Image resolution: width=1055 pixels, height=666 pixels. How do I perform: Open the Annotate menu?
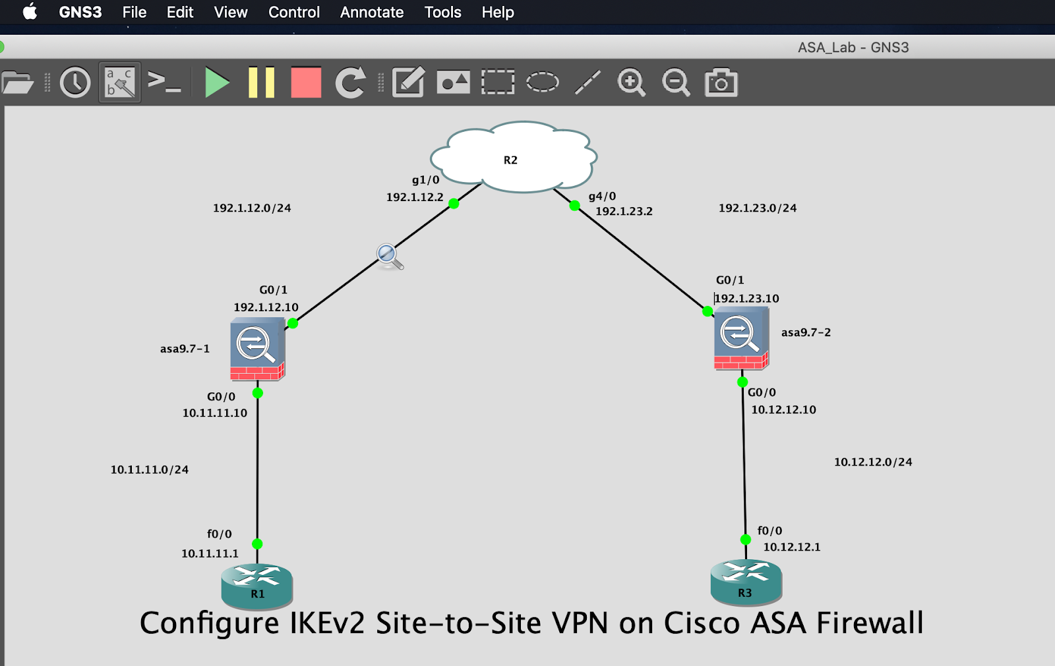pyautogui.click(x=371, y=11)
